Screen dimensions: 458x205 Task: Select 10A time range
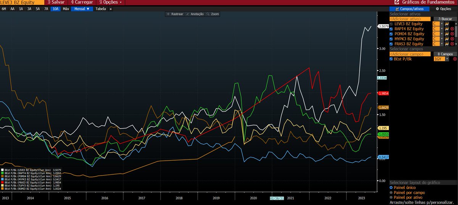[x=56, y=8]
